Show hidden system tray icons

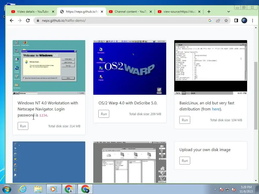(x=215, y=189)
